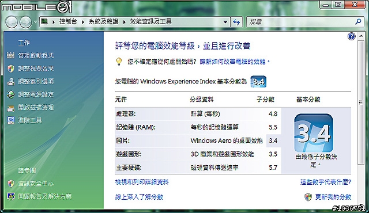Click the icon beside 調整索引選項
Screen dimensions: 369x213
(11, 82)
